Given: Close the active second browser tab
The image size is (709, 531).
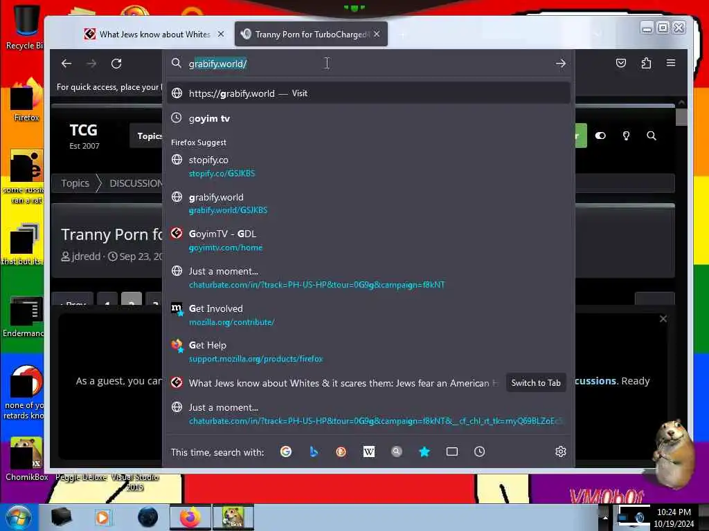Looking at the screenshot, I should 377,34.
